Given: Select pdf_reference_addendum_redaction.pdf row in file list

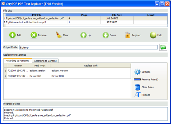Looking at the screenshot, I should coord(85,18).
